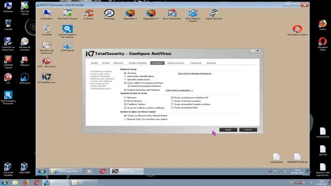Select the All Files radio option
The image size is (331, 186).
[125, 73]
